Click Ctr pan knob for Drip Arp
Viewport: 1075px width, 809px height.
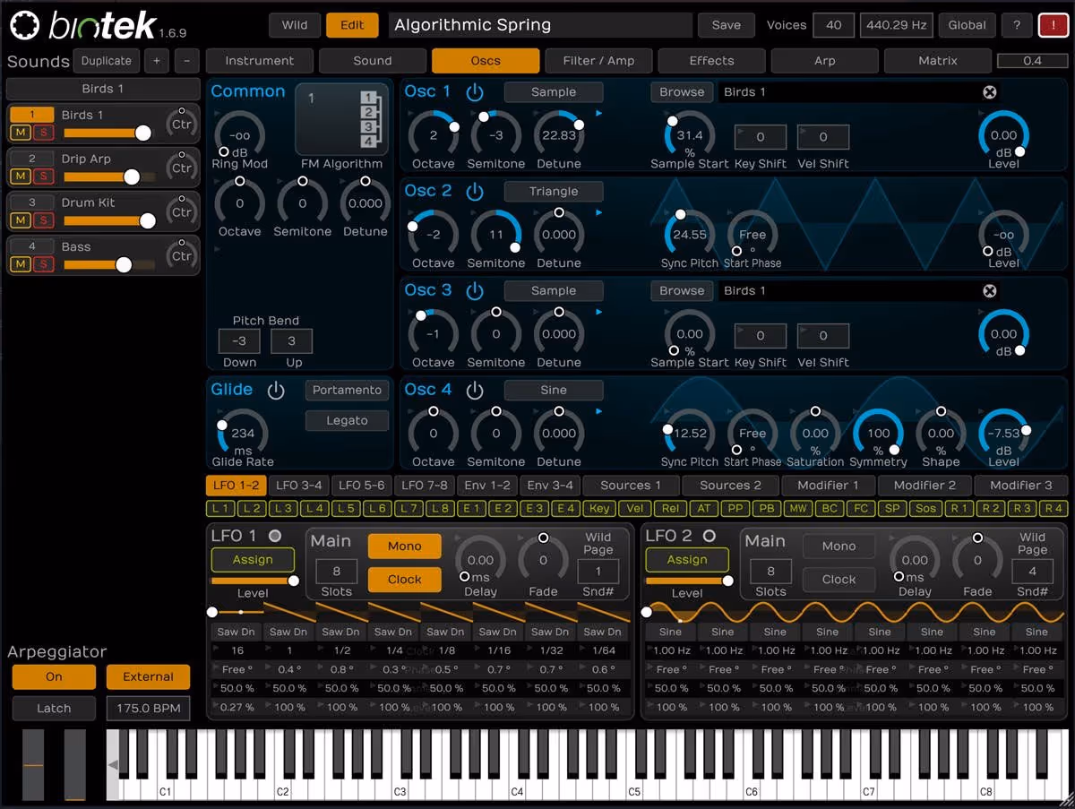[x=182, y=168]
